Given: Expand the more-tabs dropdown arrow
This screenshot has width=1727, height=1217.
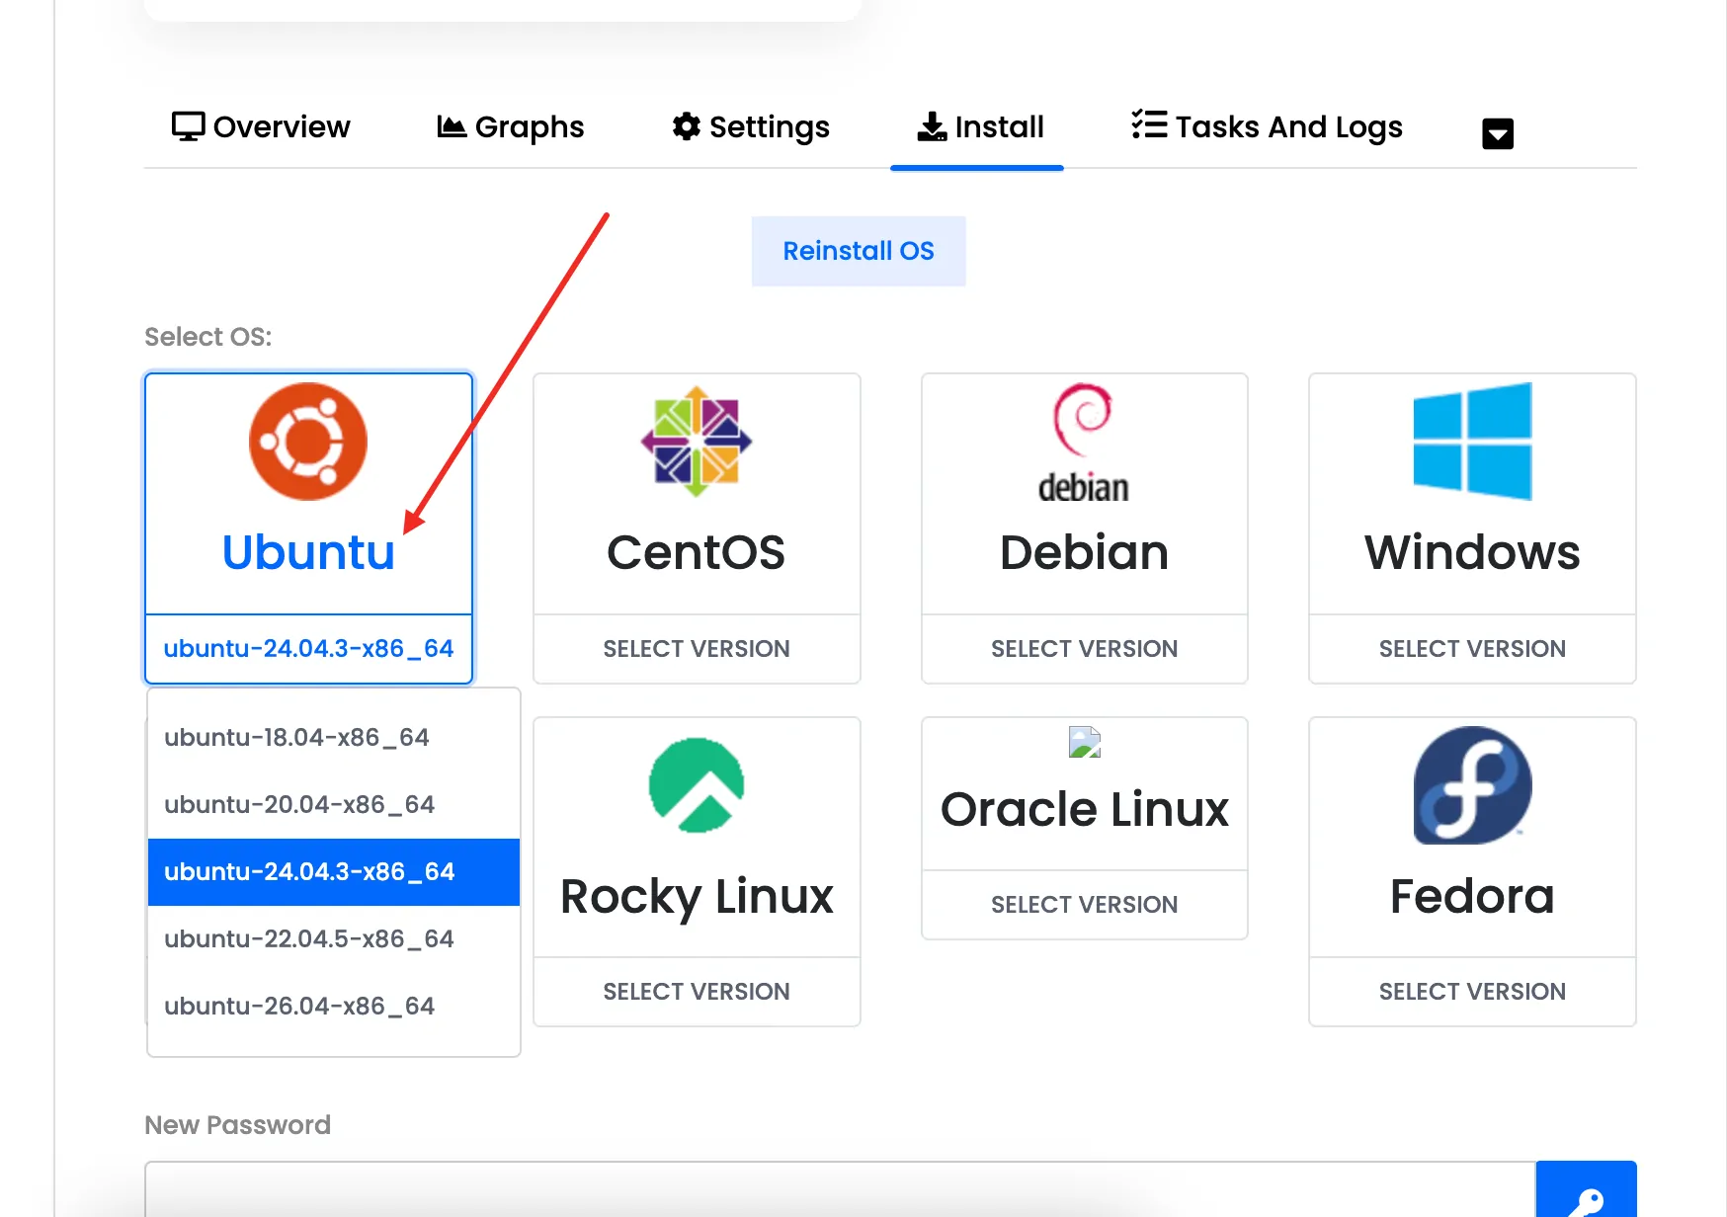Looking at the screenshot, I should tap(1498, 133).
